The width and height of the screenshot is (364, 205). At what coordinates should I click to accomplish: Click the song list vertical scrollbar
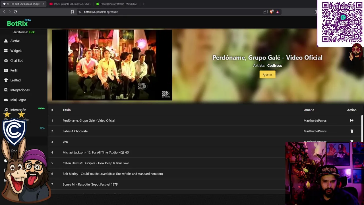coord(362,128)
